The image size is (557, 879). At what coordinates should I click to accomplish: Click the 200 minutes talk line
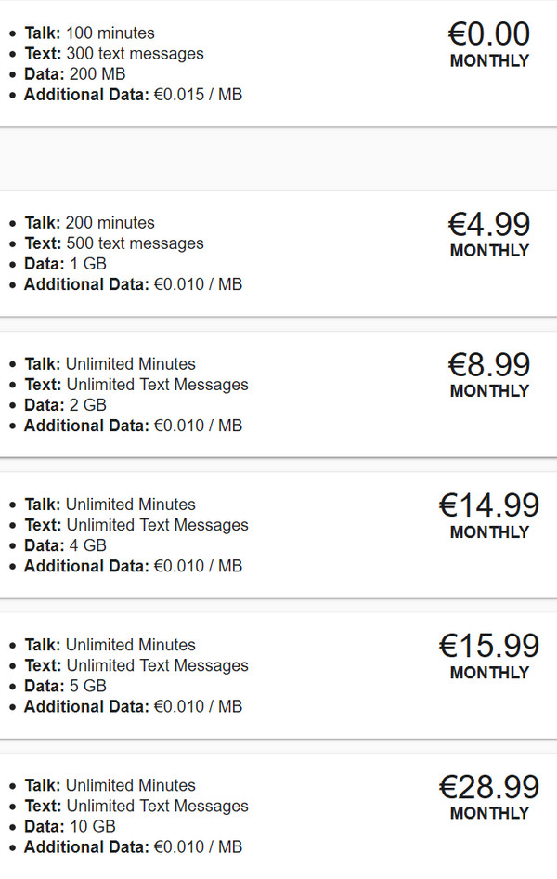coord(90,223)
